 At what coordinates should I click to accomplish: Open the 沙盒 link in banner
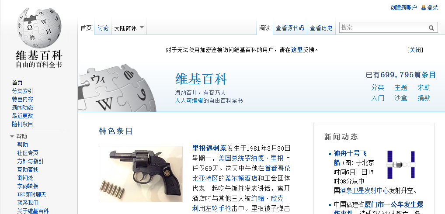[x=400, y=98]
